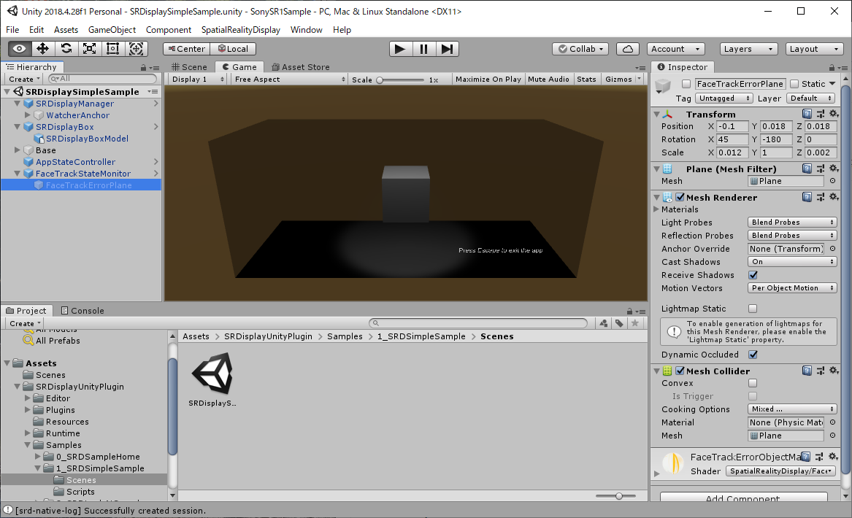Open Mesh Renderer settings gear
Image resolution: width=852 pixels, height=518 pixels.
[834, 197]
